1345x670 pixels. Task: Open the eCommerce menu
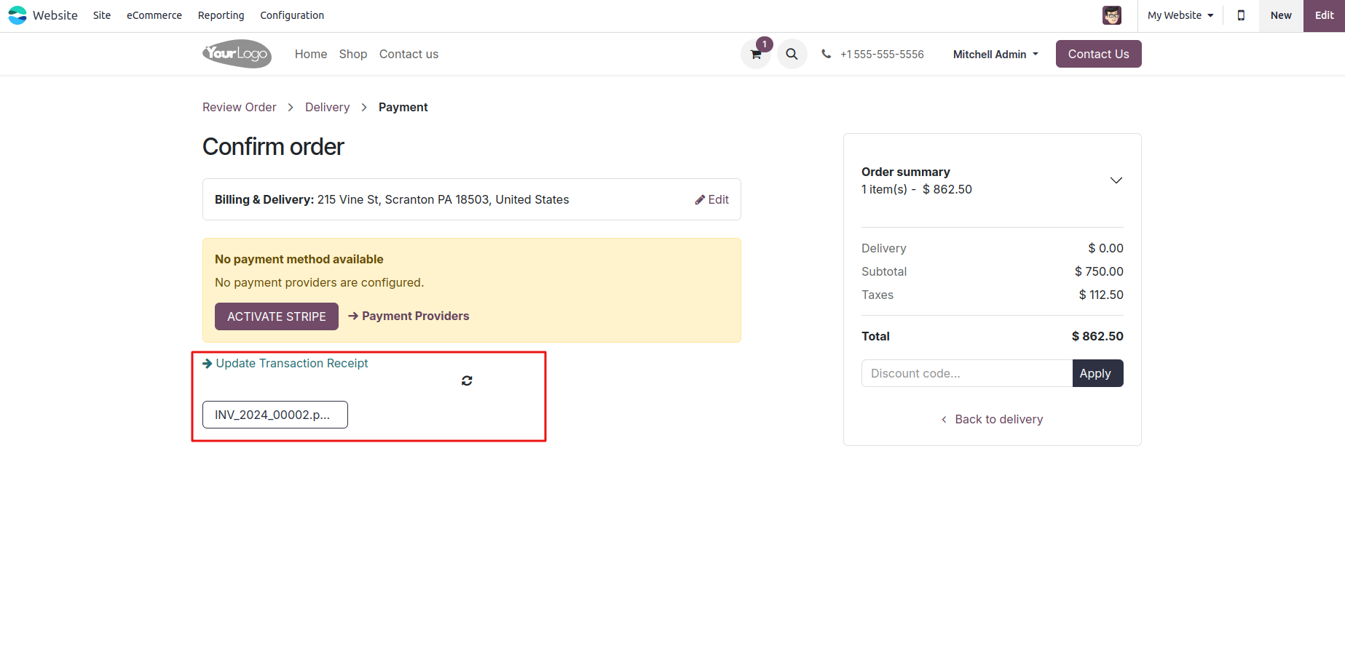(154, 15)
